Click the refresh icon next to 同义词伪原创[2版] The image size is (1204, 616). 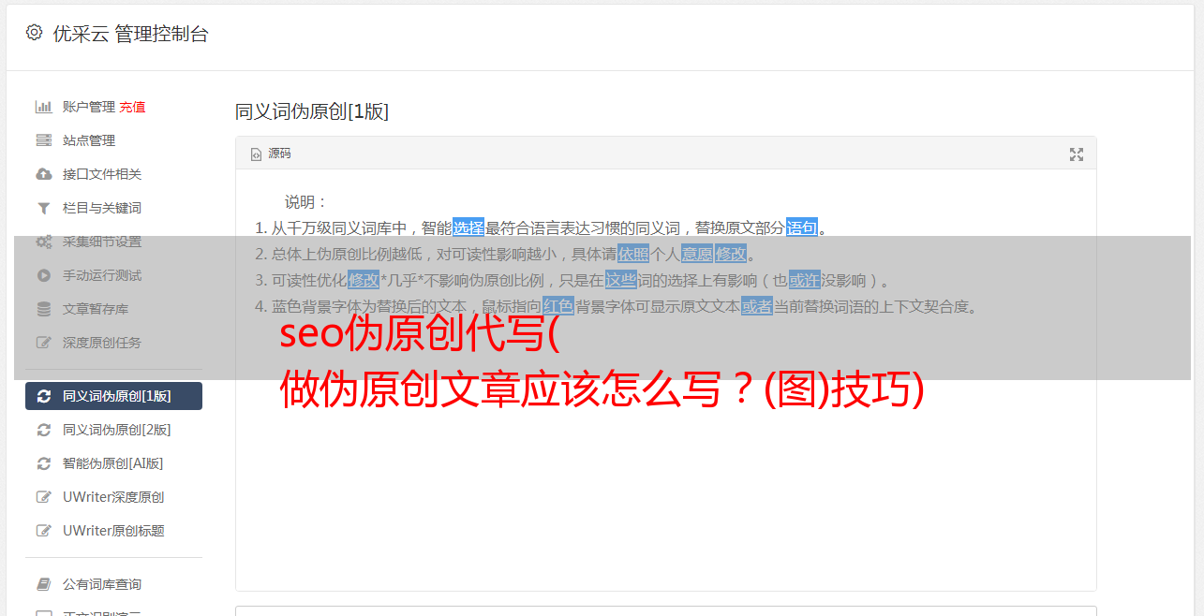[x=44, y=430]
